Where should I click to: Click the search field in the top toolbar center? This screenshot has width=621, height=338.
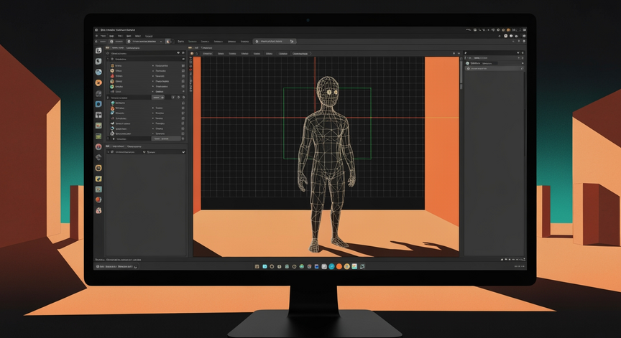pos(275,41)
